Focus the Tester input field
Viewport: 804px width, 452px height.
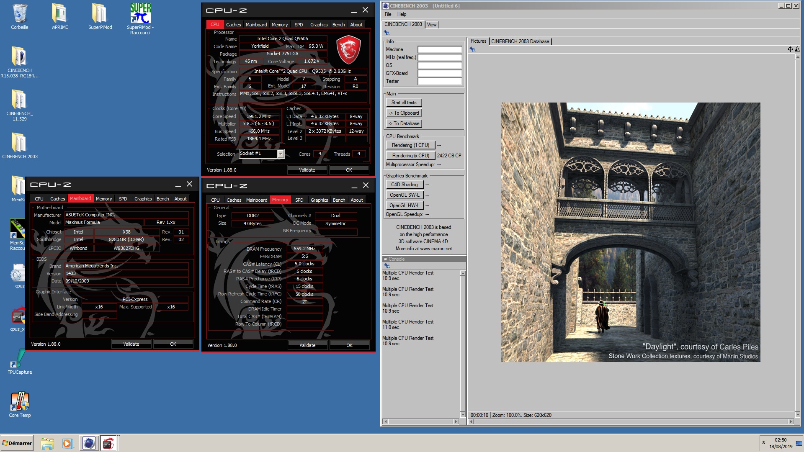coord(440,81)
